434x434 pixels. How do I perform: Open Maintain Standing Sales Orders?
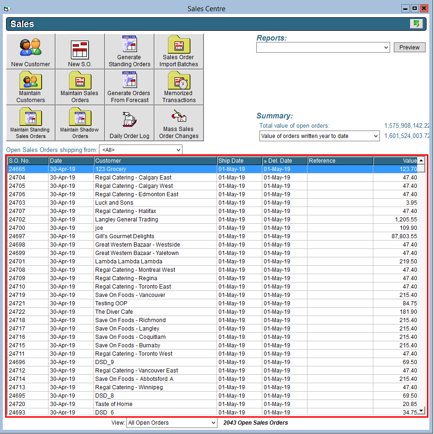(30, 123)
